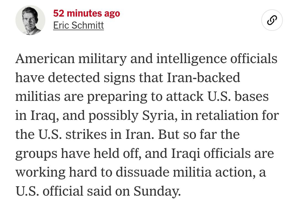Click the copy link chain icon

point(272,20)
